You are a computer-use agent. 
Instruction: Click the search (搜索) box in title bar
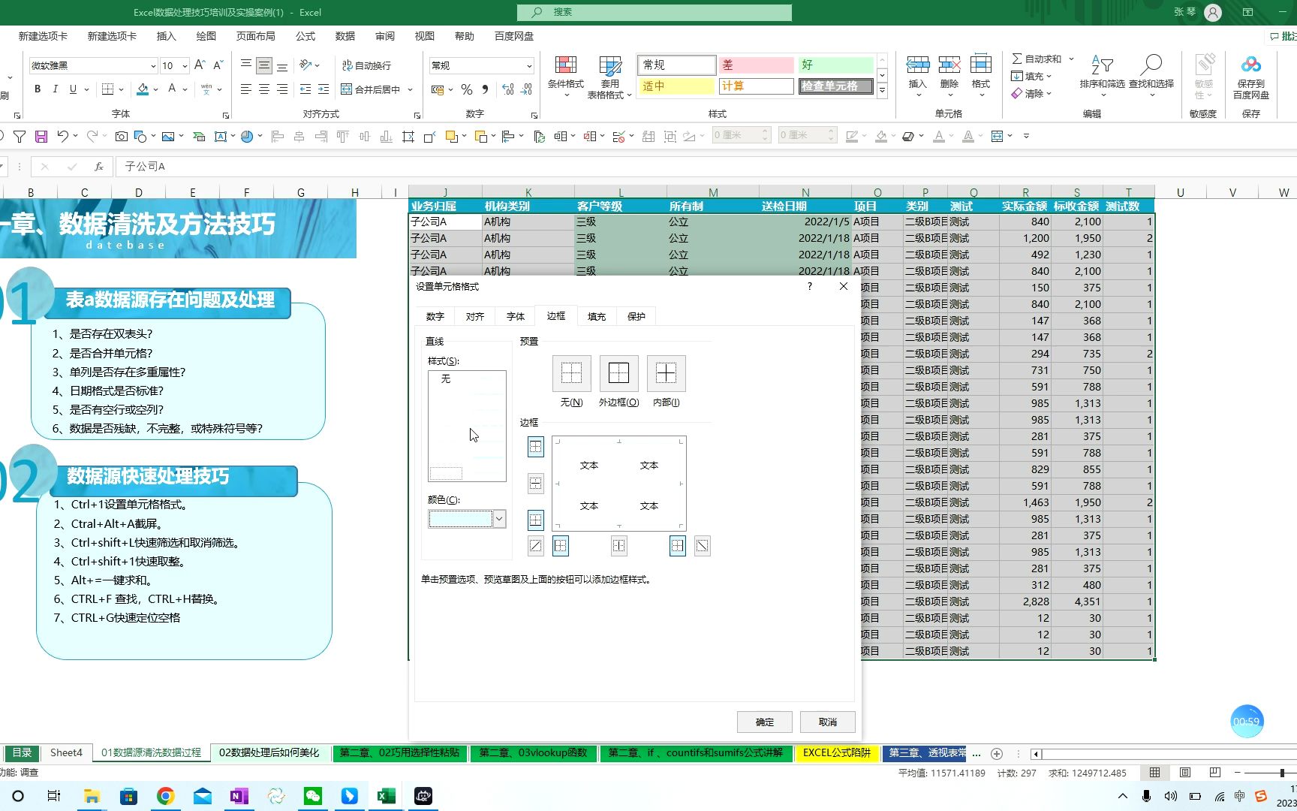pos(655,12)
